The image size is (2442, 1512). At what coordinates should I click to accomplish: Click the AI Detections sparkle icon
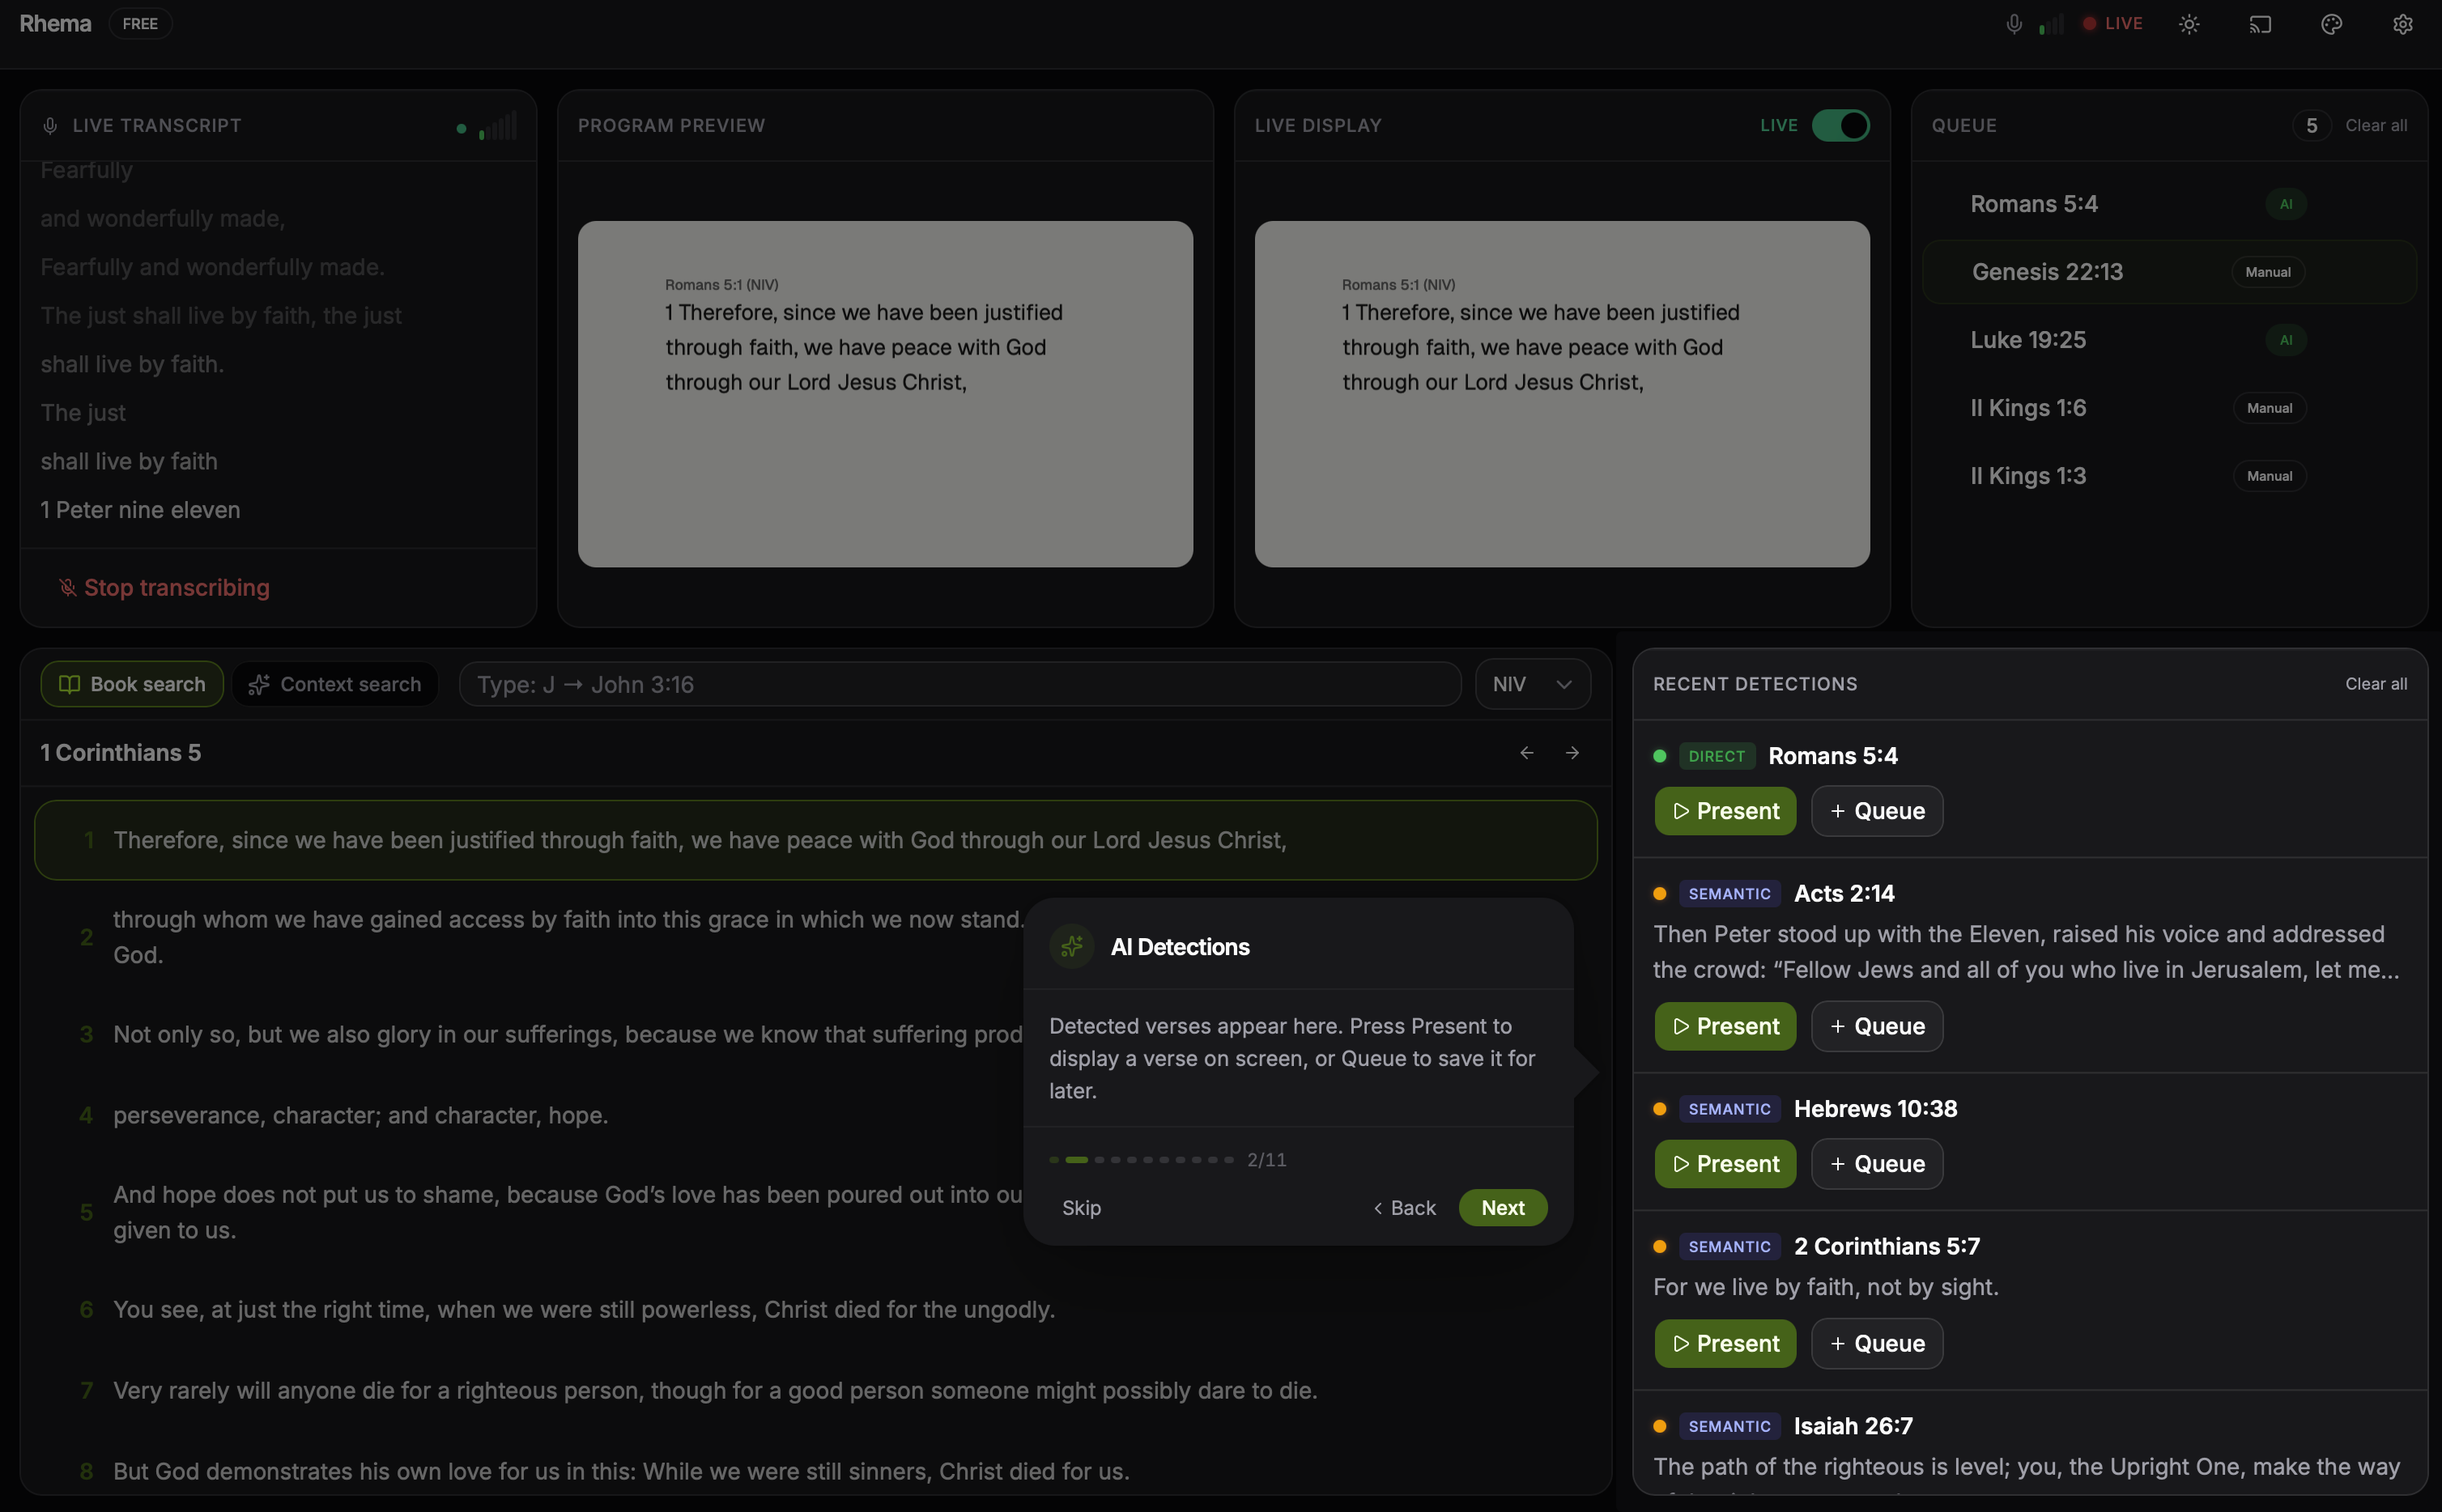[x=1071, y=946]
